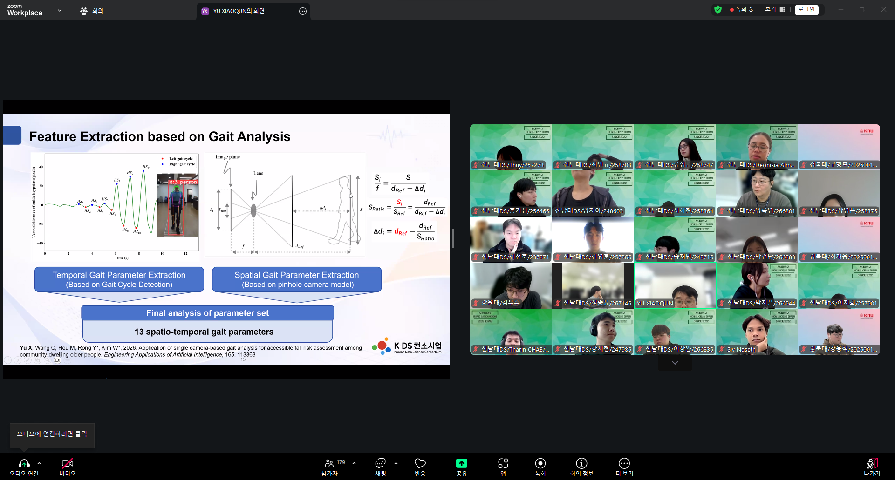Open Zoom Workplace dropdown arrow
This screenshot has width=895, height=481.
pyautogui.click(x=60, y=10)
